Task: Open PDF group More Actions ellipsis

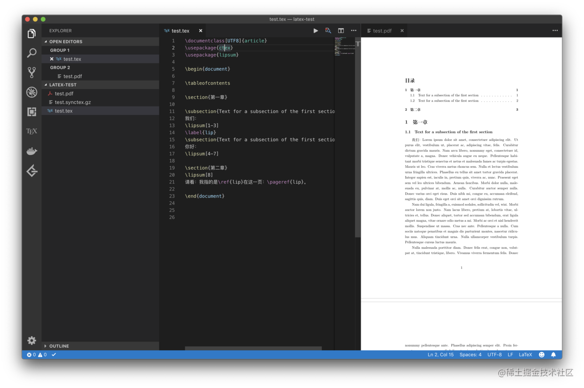Action: tap(555, 31)
